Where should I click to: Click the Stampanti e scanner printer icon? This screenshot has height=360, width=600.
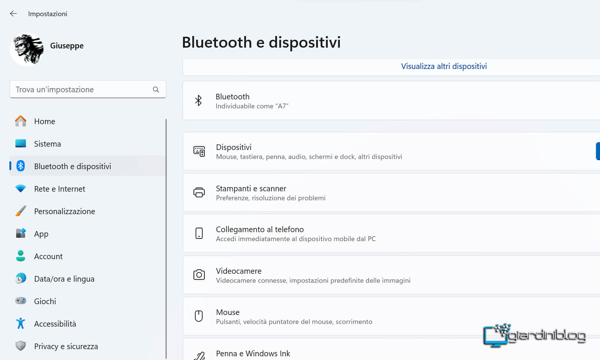199,192
